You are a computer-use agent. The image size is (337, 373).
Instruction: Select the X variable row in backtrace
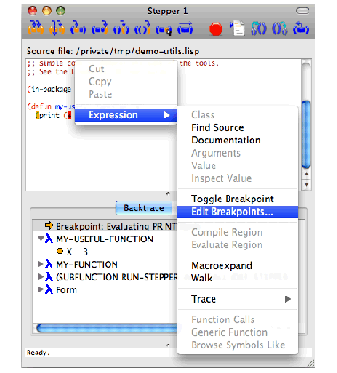pos(72,252)
